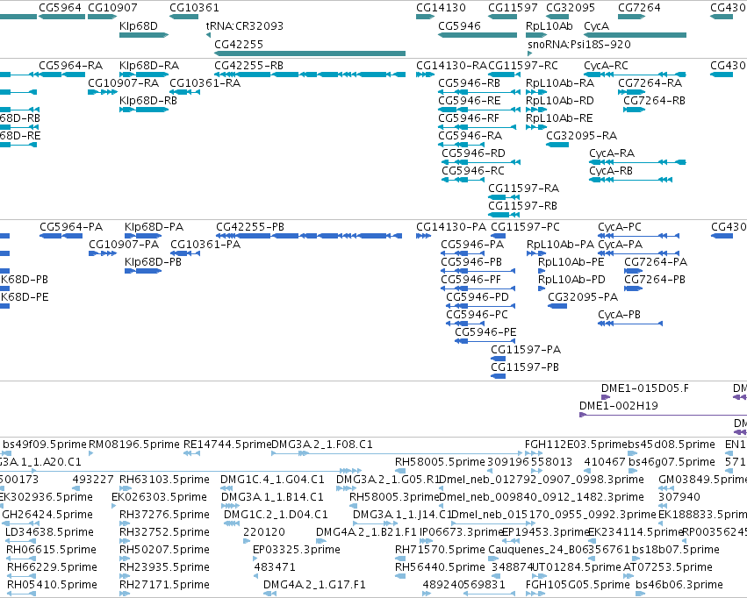
Task: Select the RpL10Ab-PD protein label
Action: [x=571, y=280]
